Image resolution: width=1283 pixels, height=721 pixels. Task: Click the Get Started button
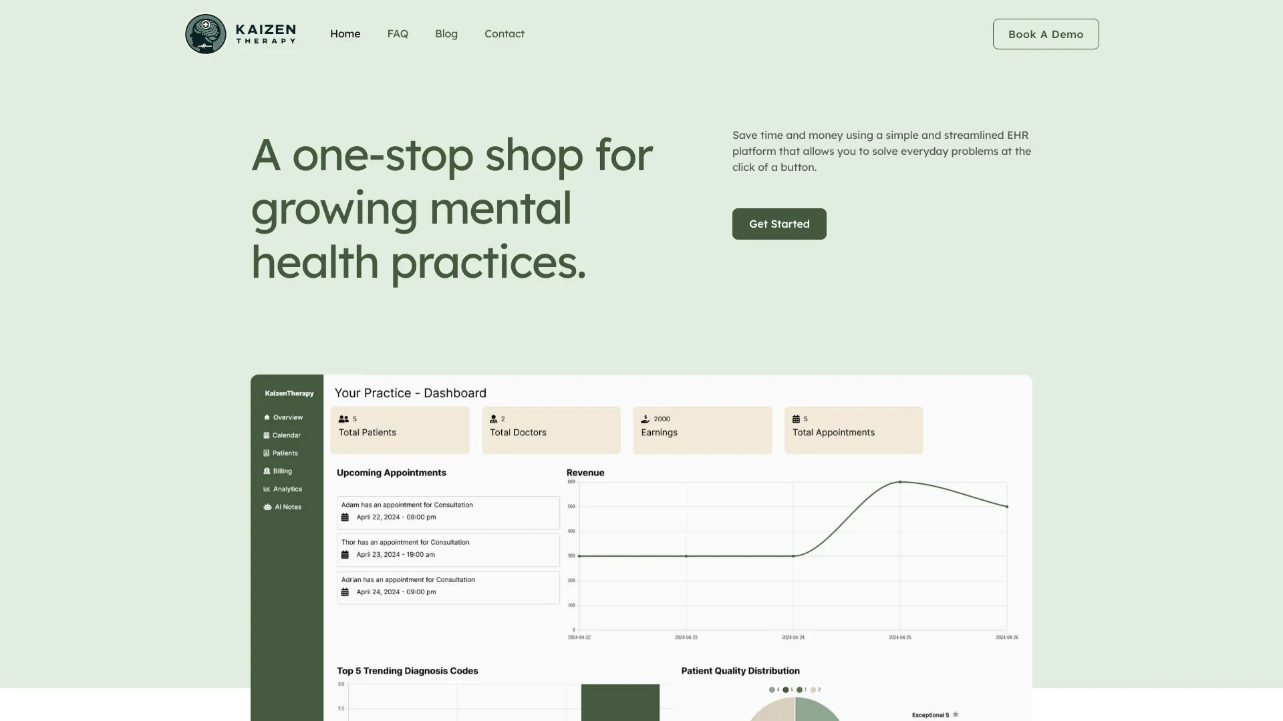pyautogui.click(x=779, y=223)
